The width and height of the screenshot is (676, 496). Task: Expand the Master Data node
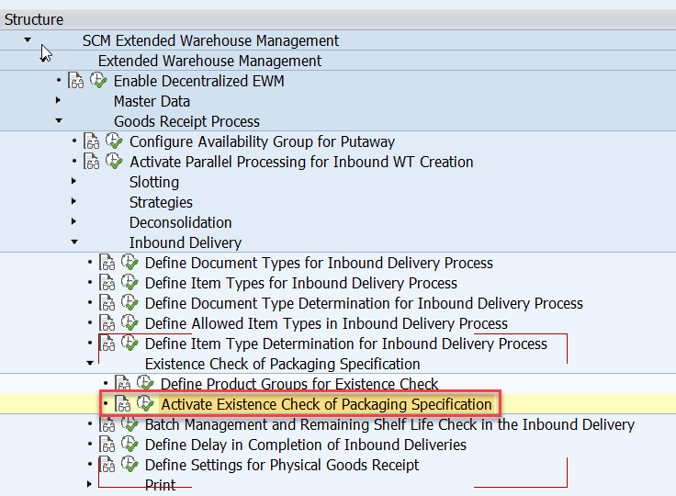(59, 100)
